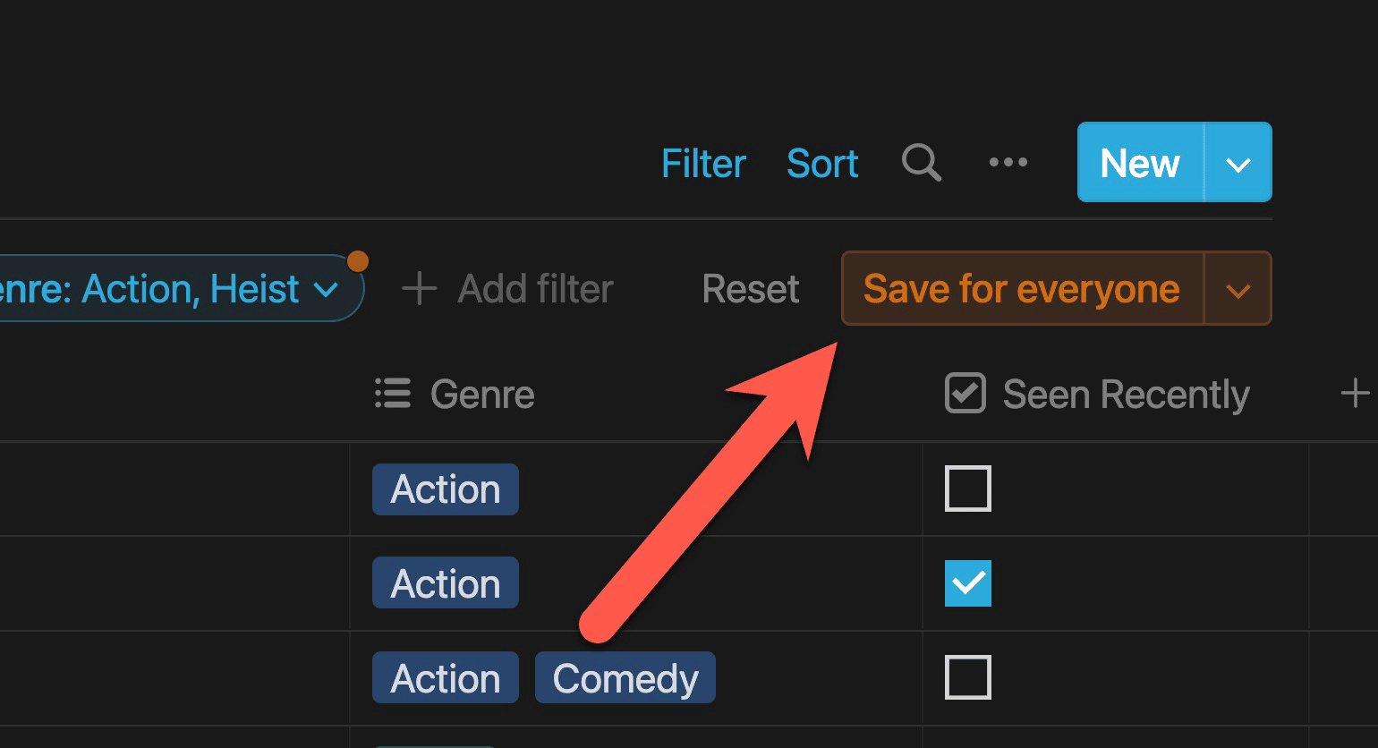Expand the Genre: Action, Heist filter chevron

coord(327,290)
